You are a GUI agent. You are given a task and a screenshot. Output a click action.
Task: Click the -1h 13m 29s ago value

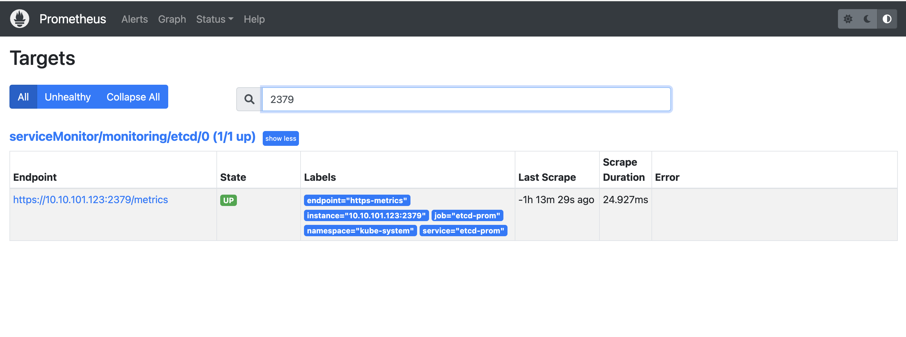click(x=556, y=199)
